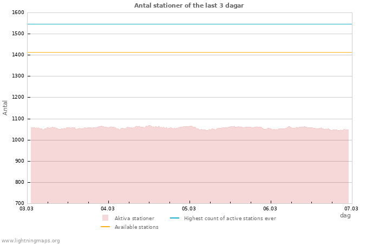Image resolution: width=379 pixels, height=244 pixels.
Task: Click the 1100 y-axis tick value
Action: click(17, 119)
